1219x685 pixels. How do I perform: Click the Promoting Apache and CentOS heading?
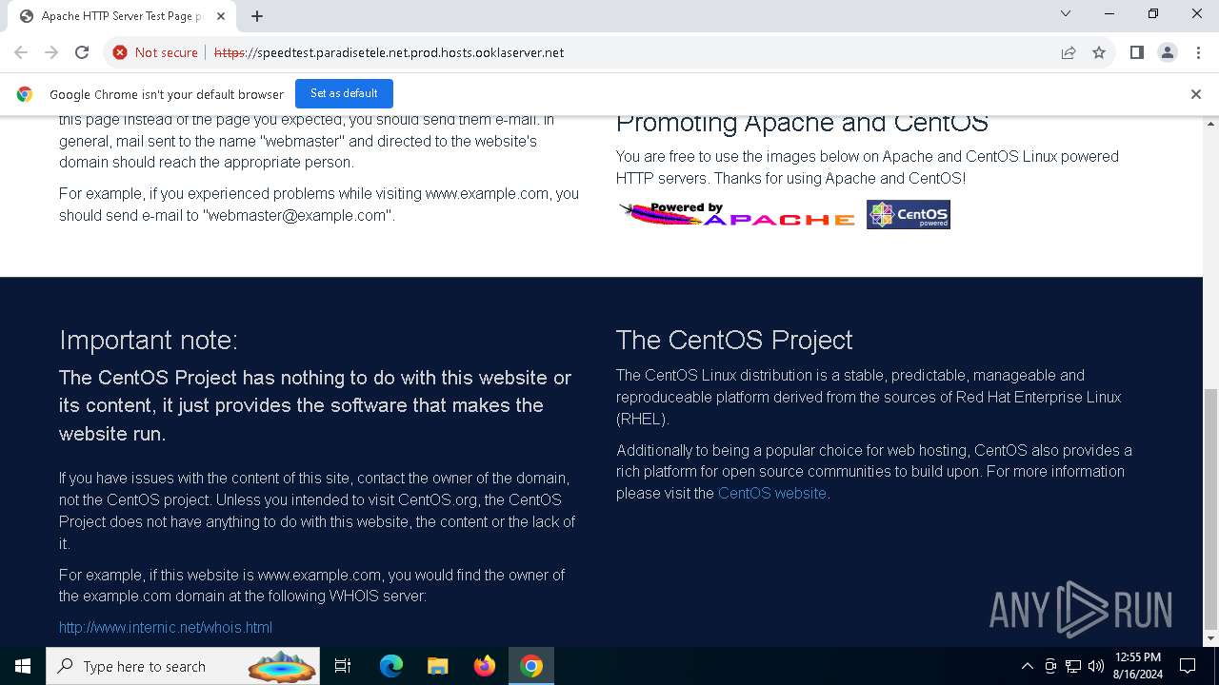click(802, 123)
